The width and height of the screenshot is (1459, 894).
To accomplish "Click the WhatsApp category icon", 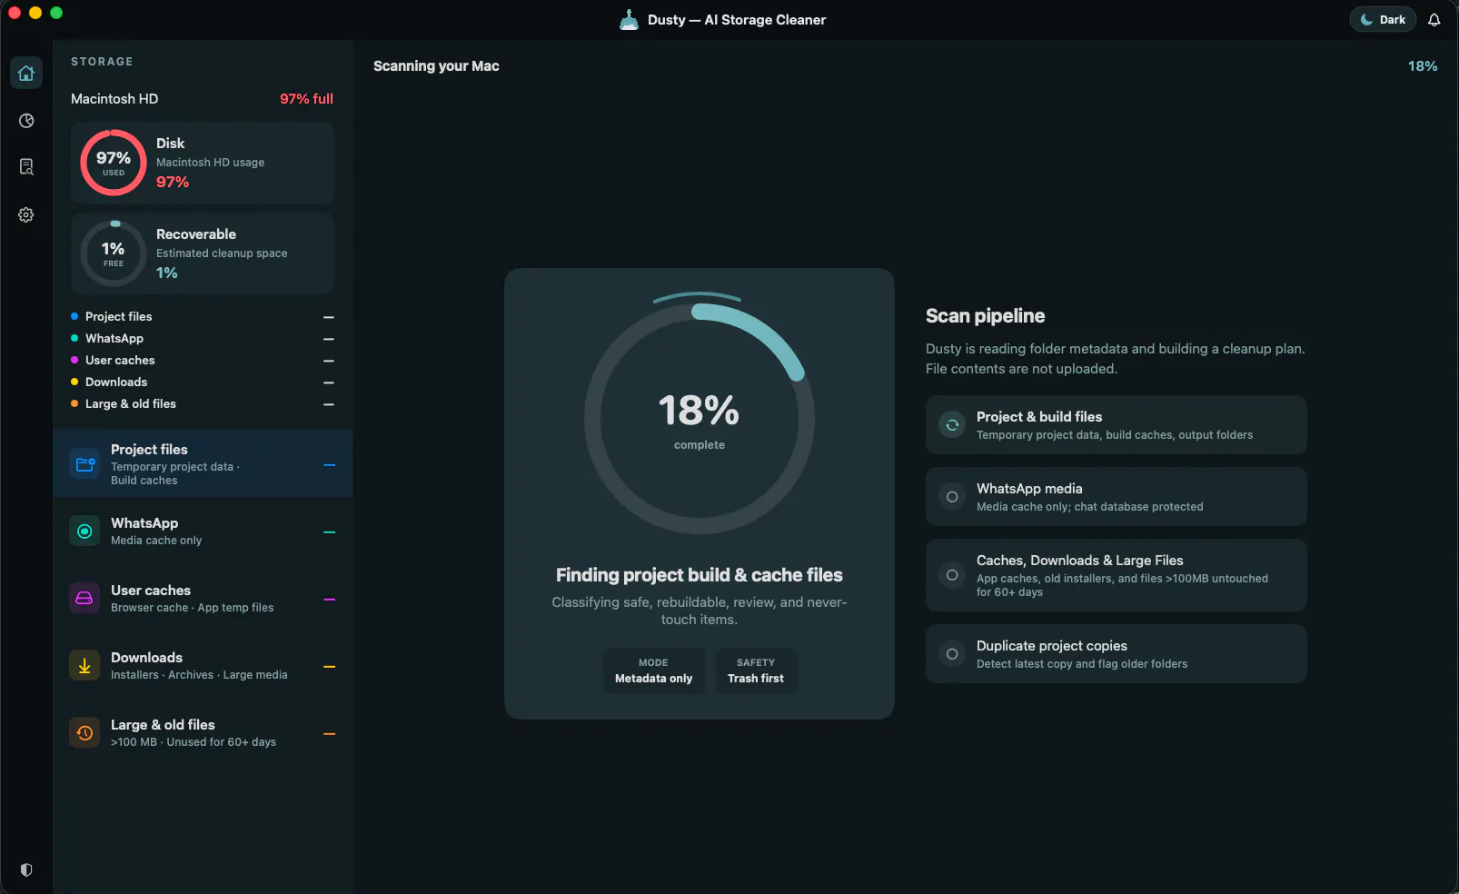I will pyautogui.click(x=84, y=531).
